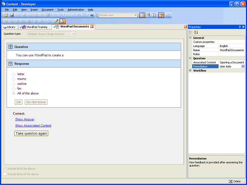Open the Question type dropdown
247x185 pixels.
click(73, 34)
